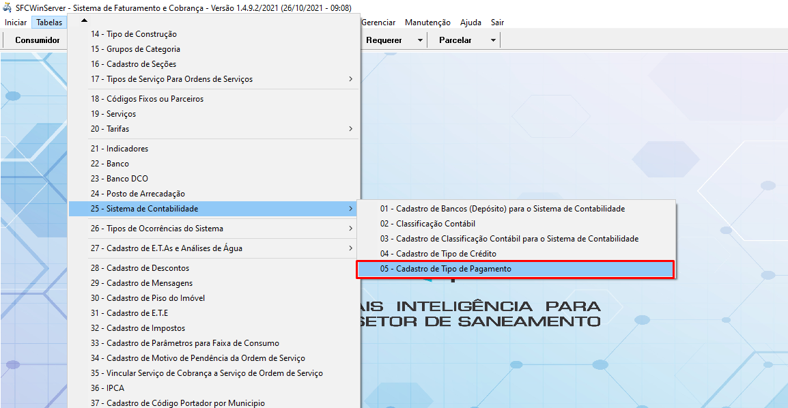The image size is (788, 408).
Task: Open the Ajuda menu
Action: pyautogui.click(x=470, y=23)
